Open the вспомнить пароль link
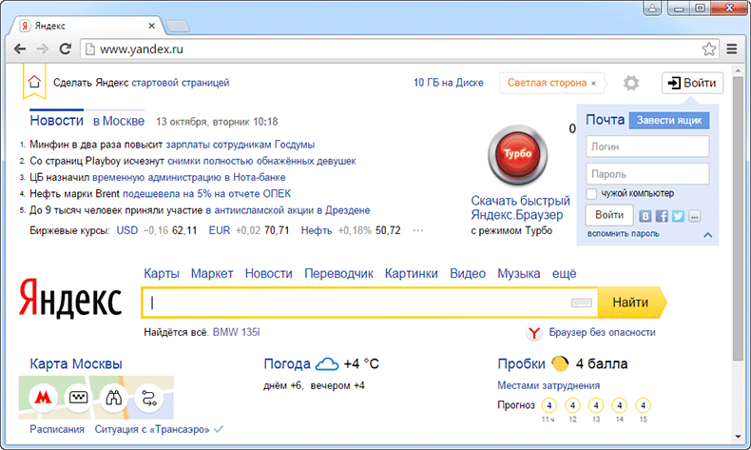 [623, 234]
